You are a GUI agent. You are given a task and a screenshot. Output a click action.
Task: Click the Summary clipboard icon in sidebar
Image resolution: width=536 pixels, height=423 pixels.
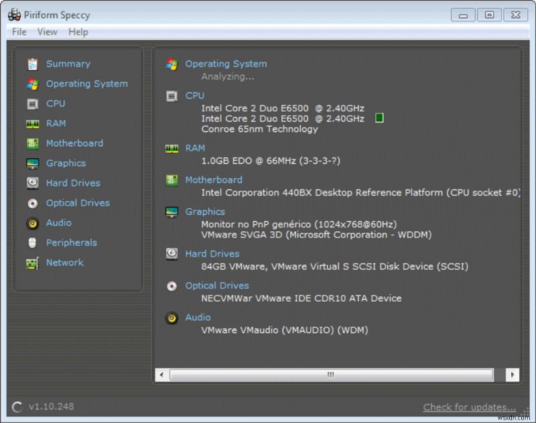pos(32,64)
